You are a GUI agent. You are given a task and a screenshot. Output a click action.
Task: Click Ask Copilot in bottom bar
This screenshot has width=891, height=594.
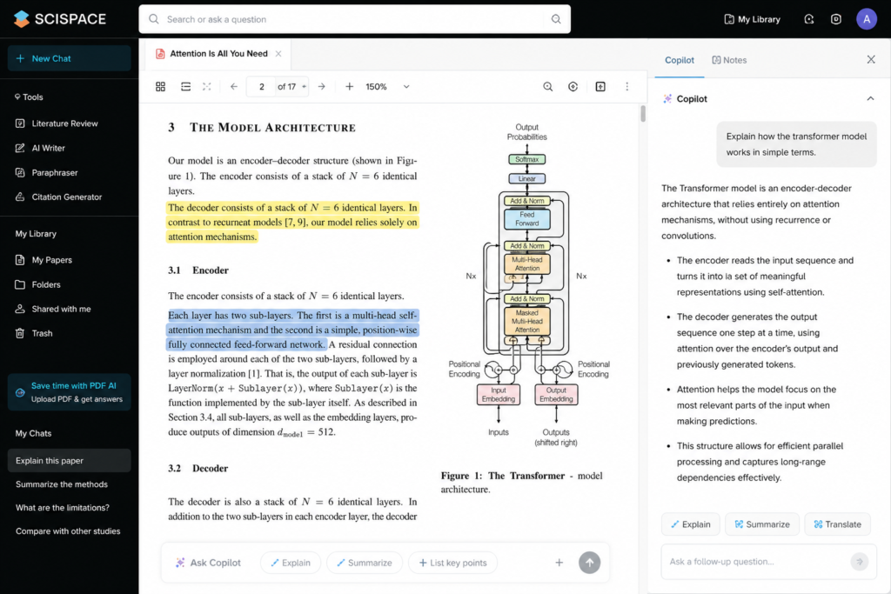208,563
